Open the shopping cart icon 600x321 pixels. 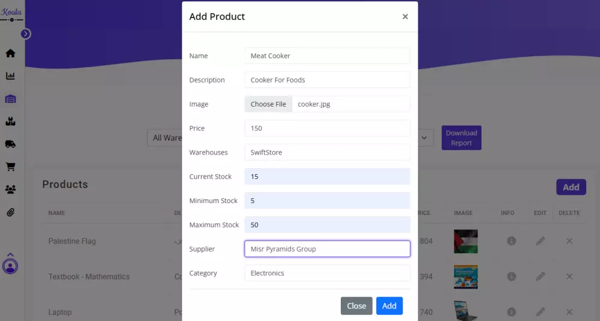10,166
